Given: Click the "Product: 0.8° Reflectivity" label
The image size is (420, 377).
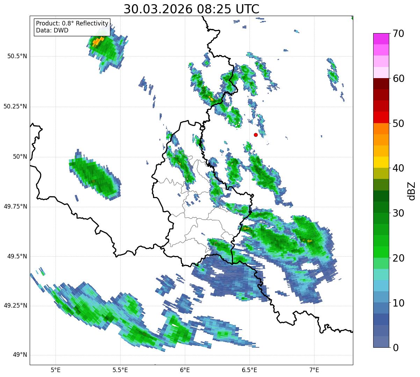Looking at the screenshot, I should click(x=72, y=23).
